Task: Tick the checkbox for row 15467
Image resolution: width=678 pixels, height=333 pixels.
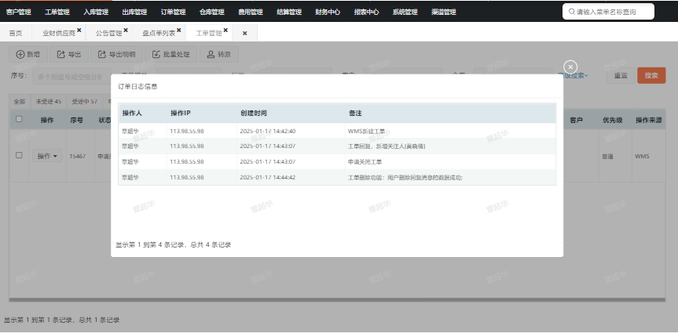Action: tap(19, 155)
